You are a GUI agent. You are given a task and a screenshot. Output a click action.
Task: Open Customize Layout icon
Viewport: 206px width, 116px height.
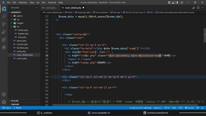click(182, 3)
